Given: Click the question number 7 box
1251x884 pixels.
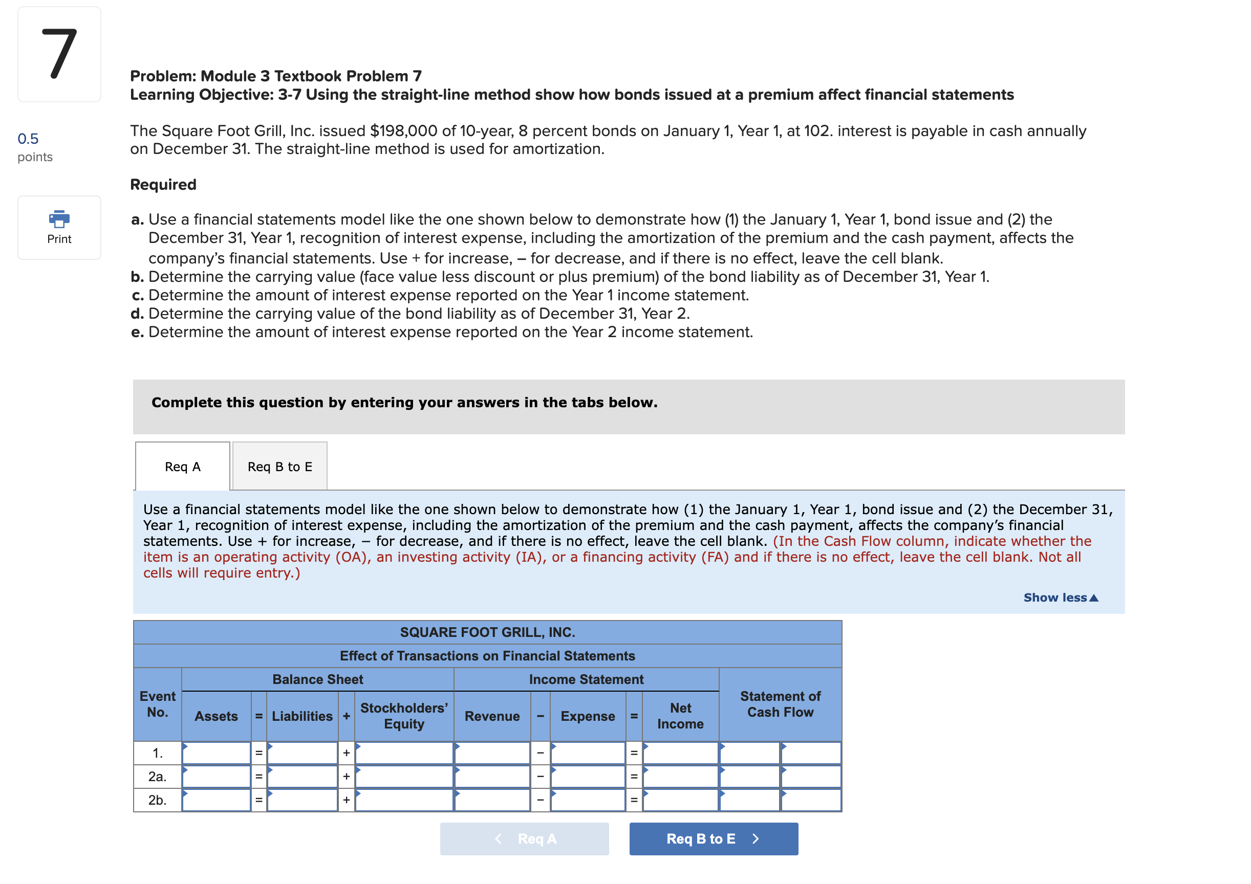Looking at the screenshot, I should pyautogui.click(x=59, y=54).
